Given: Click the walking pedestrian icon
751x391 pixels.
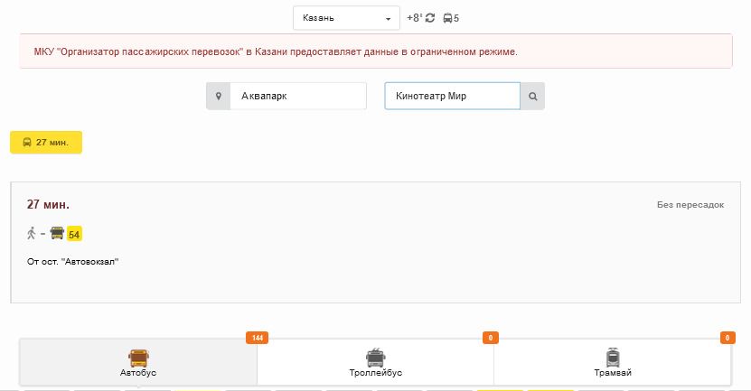Looking at the screenshot, I should tap(32, 233).
